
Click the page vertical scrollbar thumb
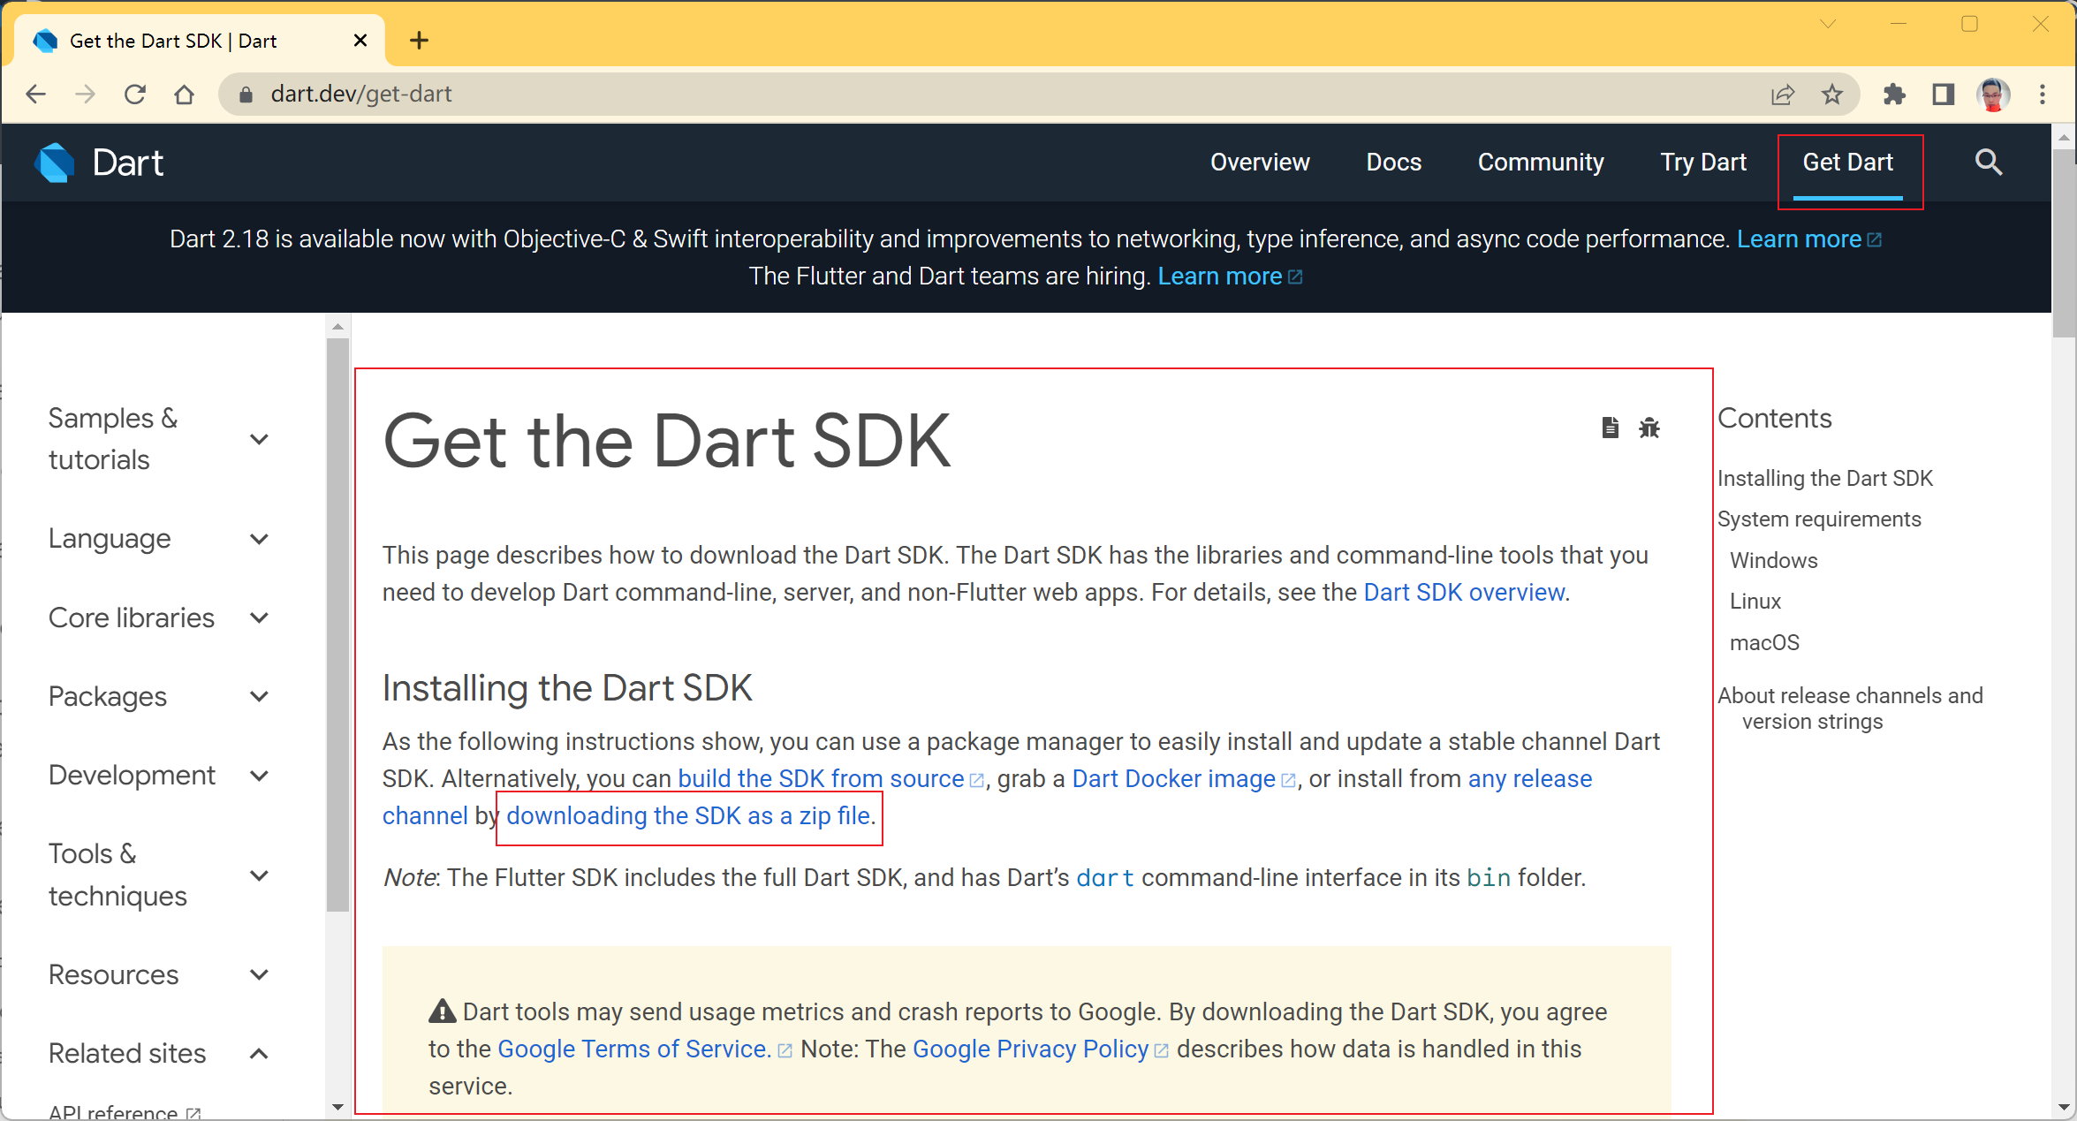pyautogui.click(x=2064, y=243)
